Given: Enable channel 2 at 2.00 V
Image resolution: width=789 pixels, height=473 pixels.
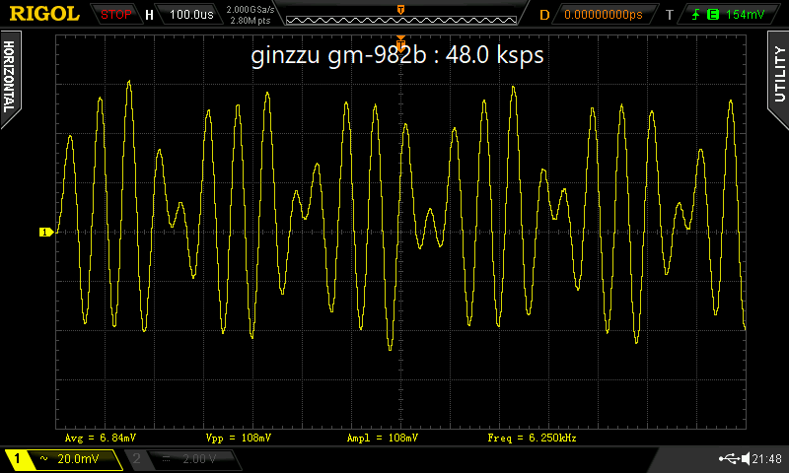Looking at the screenshot, I should click(x=187, y=459).
